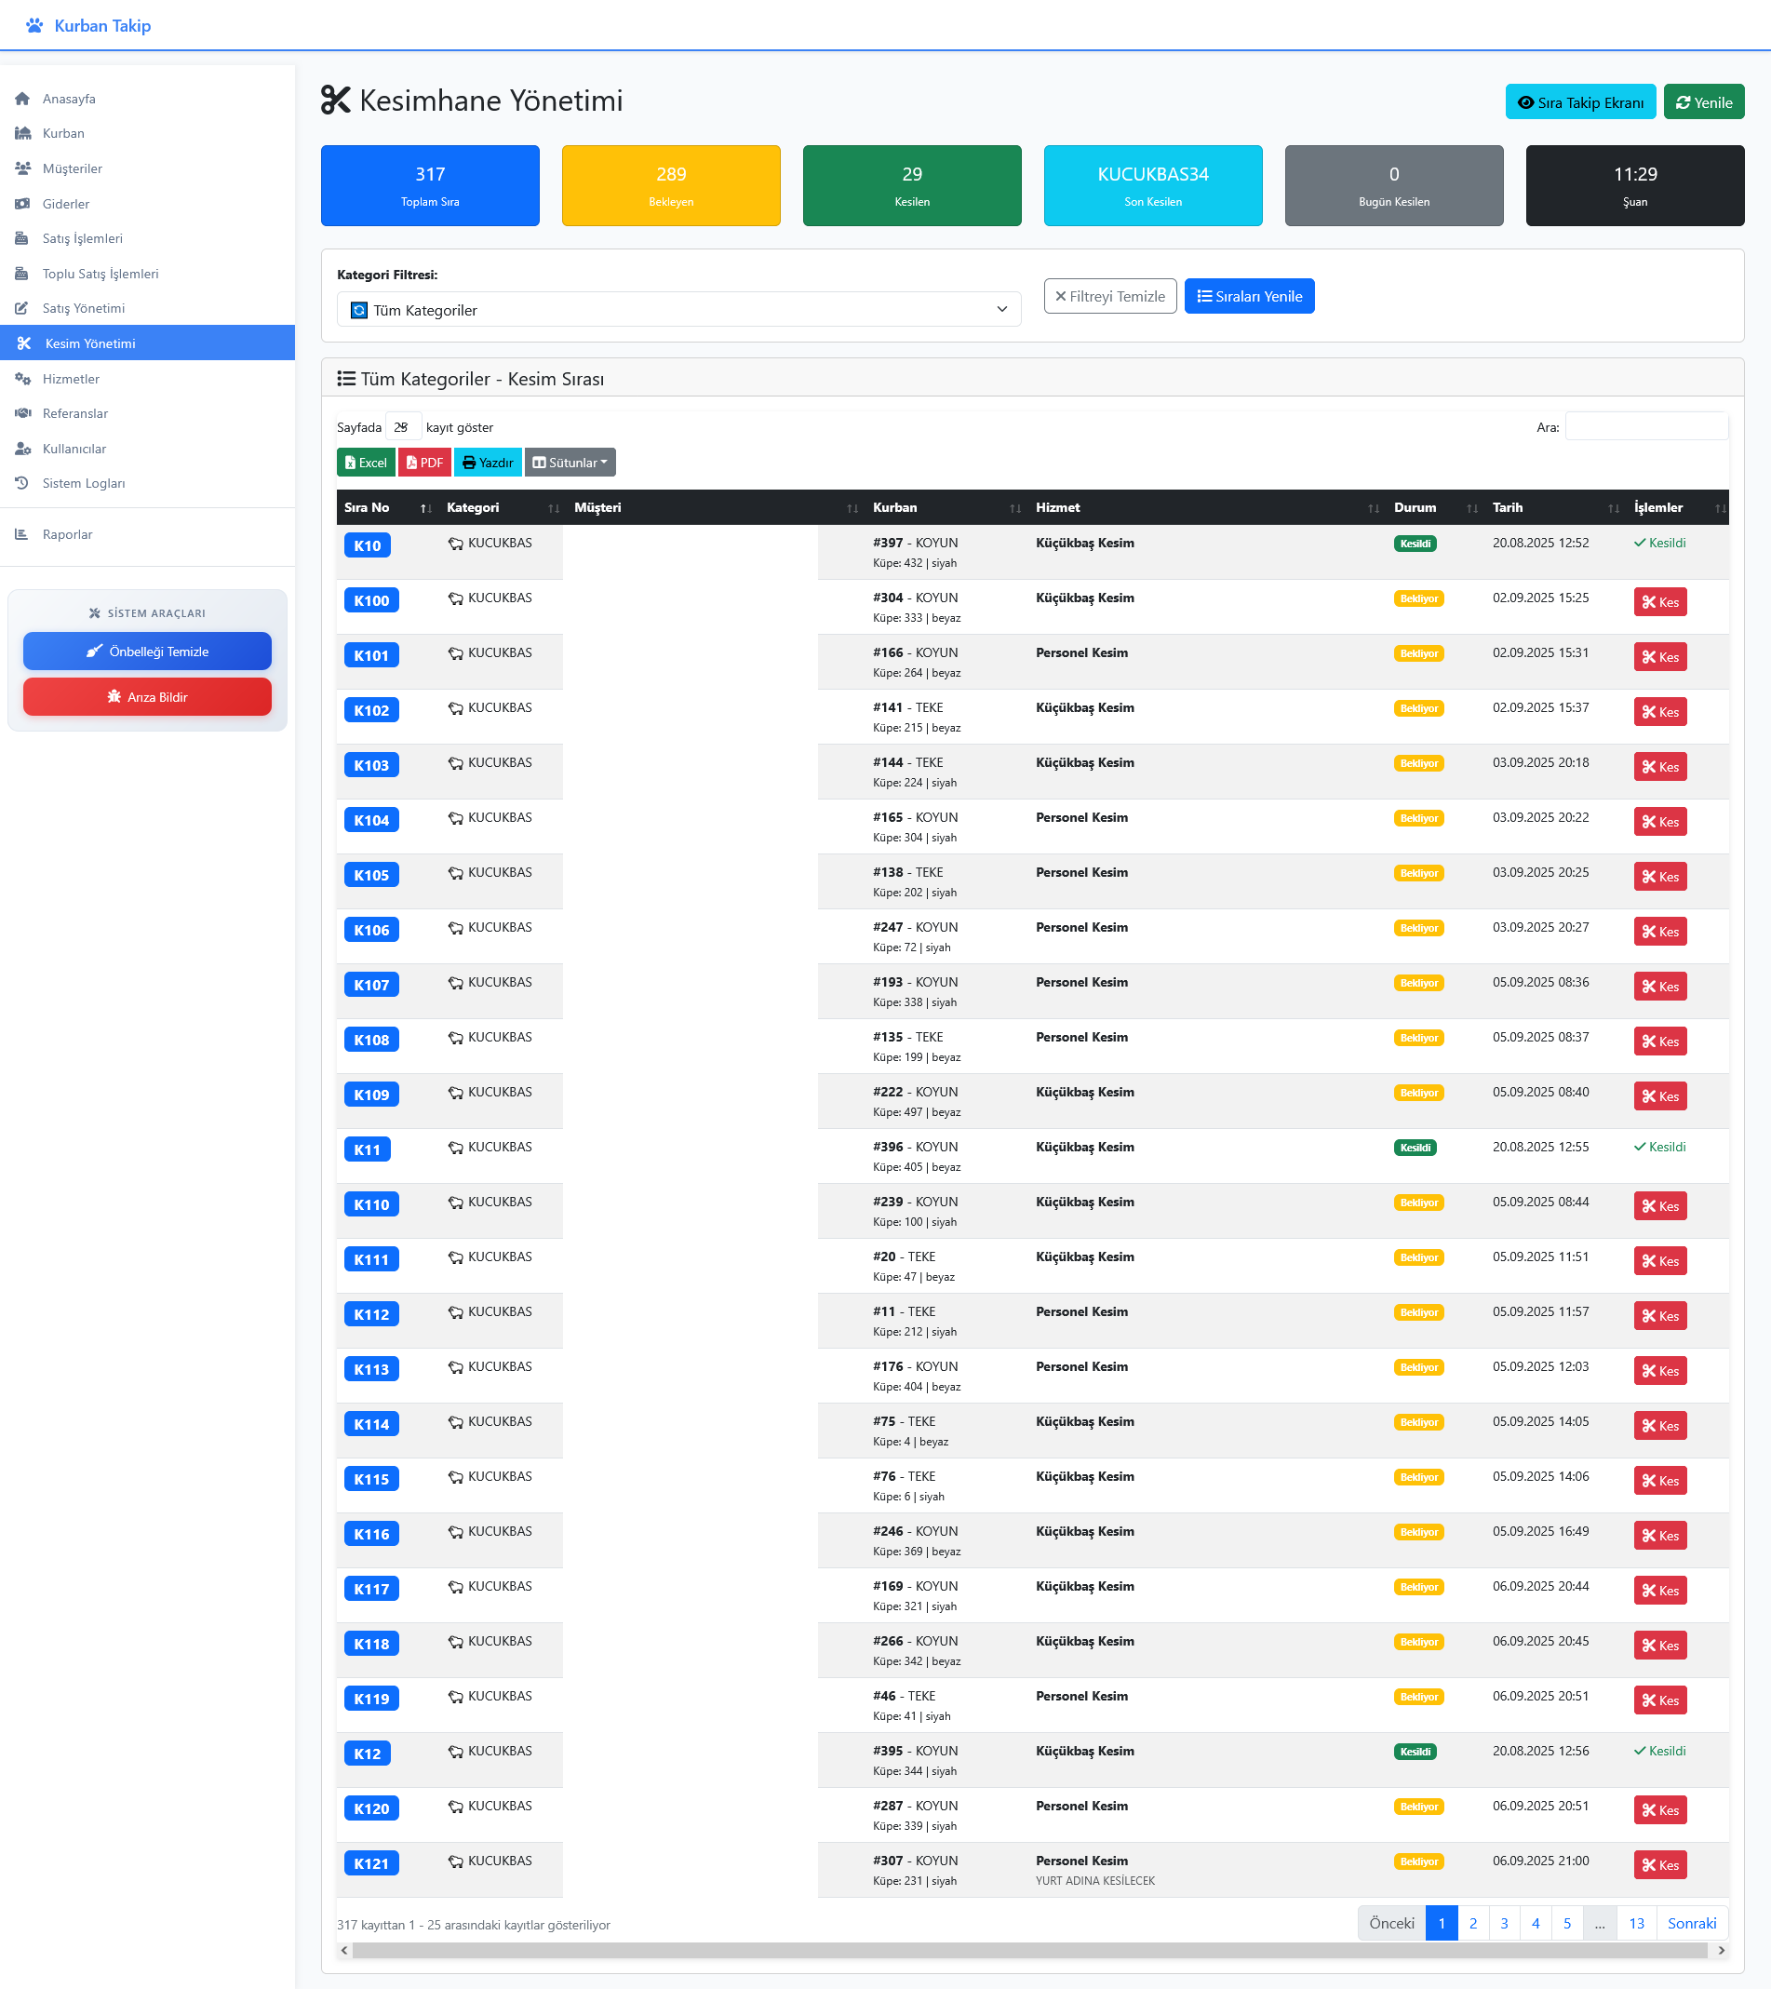Click the Raporlar chart icon in sidebar

click(22, 534)
